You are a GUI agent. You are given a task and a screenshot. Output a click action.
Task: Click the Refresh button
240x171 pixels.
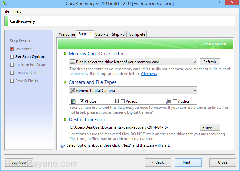click(210, 62)
